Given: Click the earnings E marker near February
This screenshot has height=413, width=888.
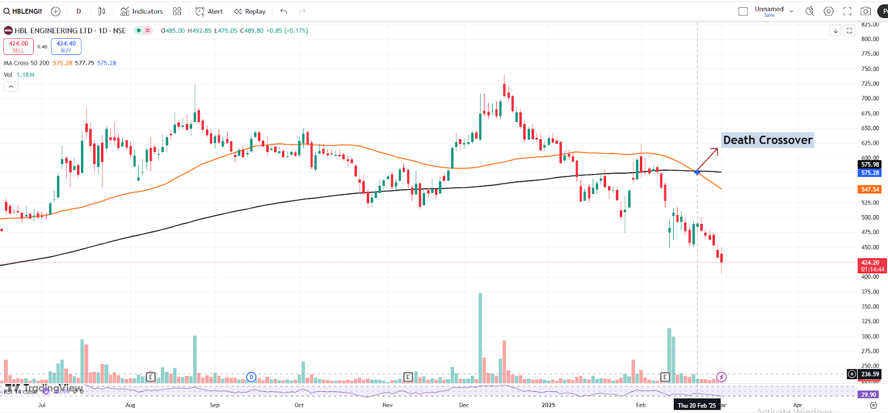Looking at the screenshot, I should 665,377.
